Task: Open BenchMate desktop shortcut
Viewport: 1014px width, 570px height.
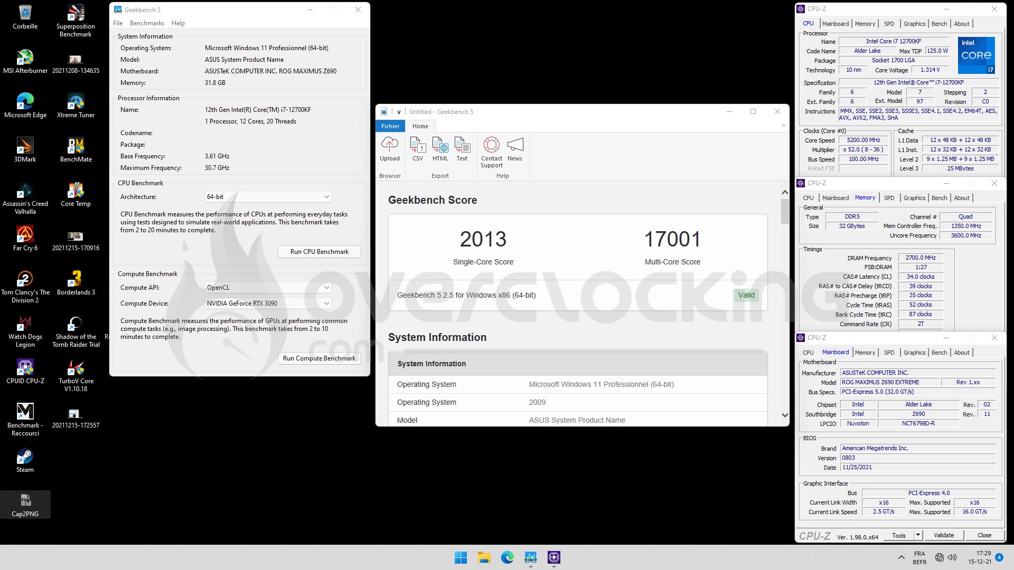Action: 76,150
